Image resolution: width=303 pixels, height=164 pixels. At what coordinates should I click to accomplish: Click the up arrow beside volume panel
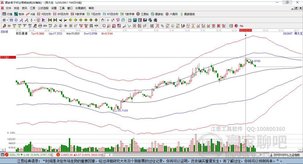[x=3, y=150]
